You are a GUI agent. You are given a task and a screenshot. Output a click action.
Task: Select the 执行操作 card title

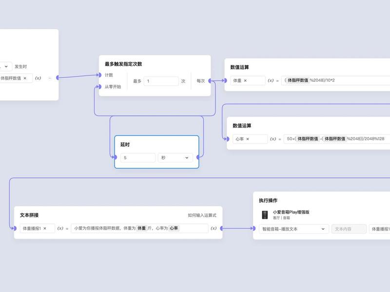point(268,201)
